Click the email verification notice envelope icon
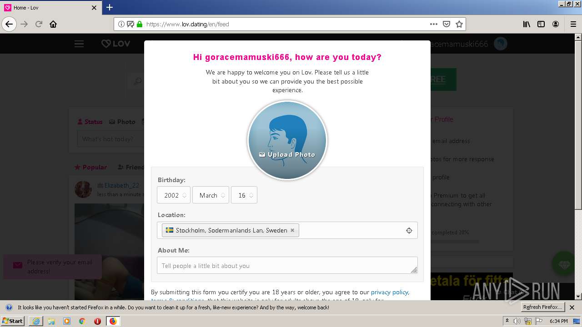The image size is (582, 327). pyautogui.click(x=18, y=265)
